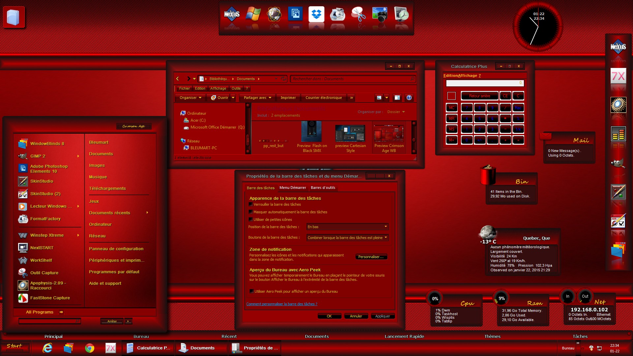This screenshot has width=633, height=356.
Task: Expand the Ouvrir button dropdown arrow
Action: pos(233,98)
